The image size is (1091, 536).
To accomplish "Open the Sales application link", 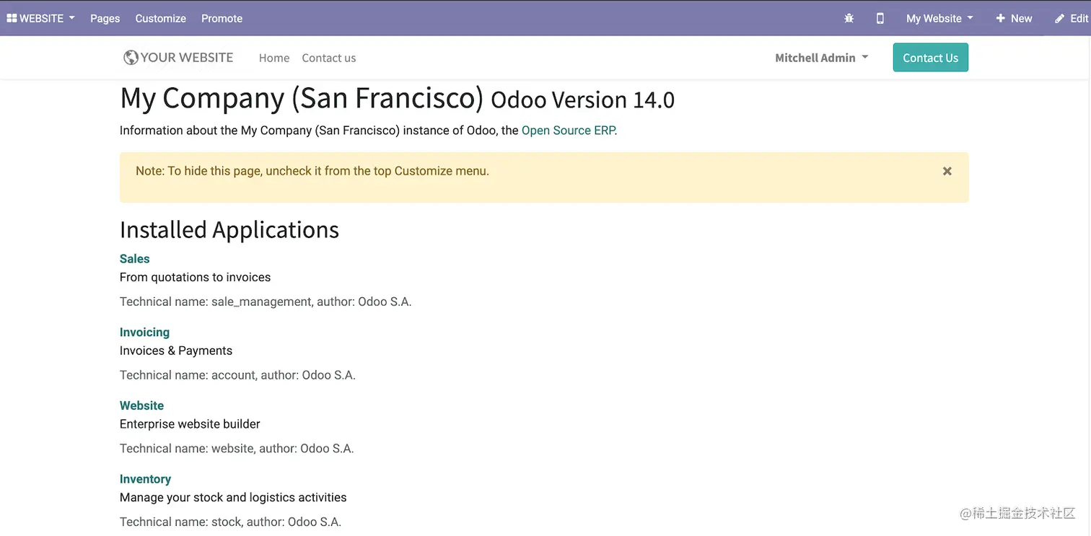I will (135, 258).
